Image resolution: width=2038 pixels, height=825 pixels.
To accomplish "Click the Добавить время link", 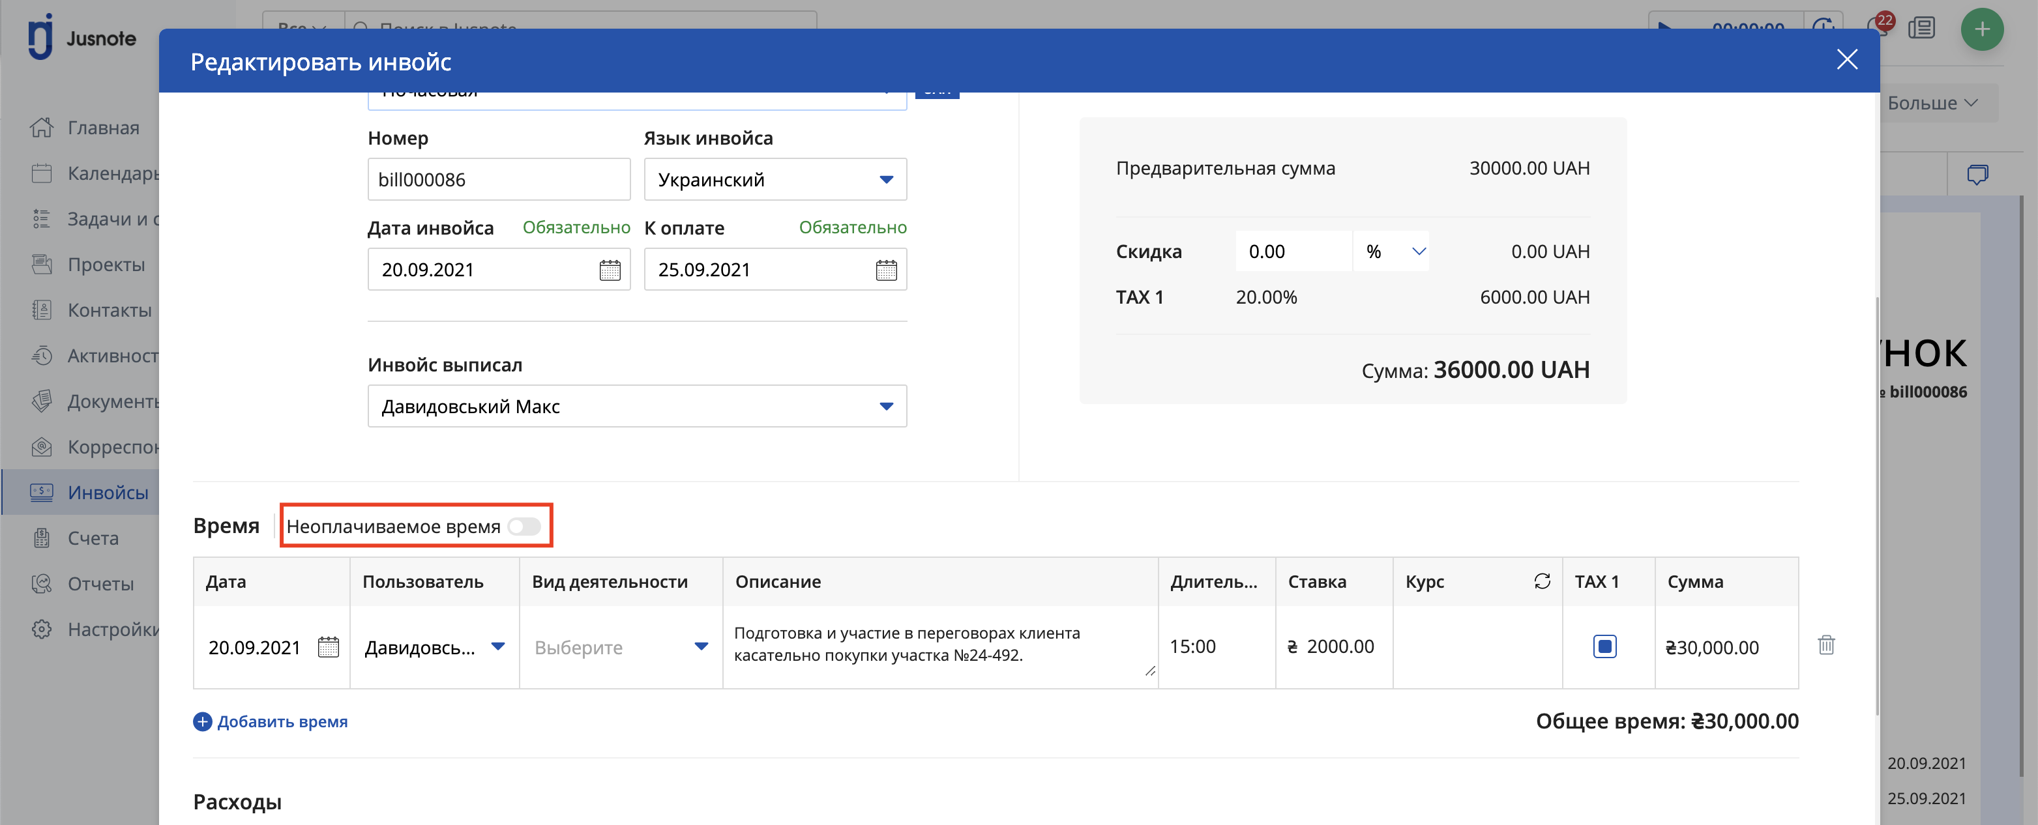I will click(271, 721).
